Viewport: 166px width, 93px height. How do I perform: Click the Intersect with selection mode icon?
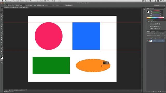pyautogui.click(x=13, y=5)
